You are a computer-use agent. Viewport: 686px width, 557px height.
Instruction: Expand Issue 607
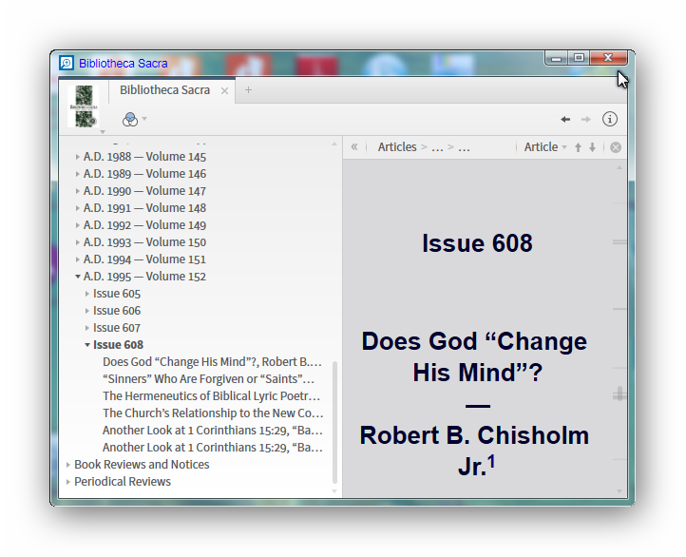87,328
